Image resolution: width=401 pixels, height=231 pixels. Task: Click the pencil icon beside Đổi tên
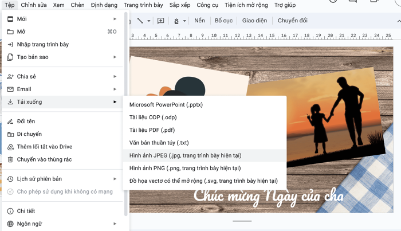point(10,122)
